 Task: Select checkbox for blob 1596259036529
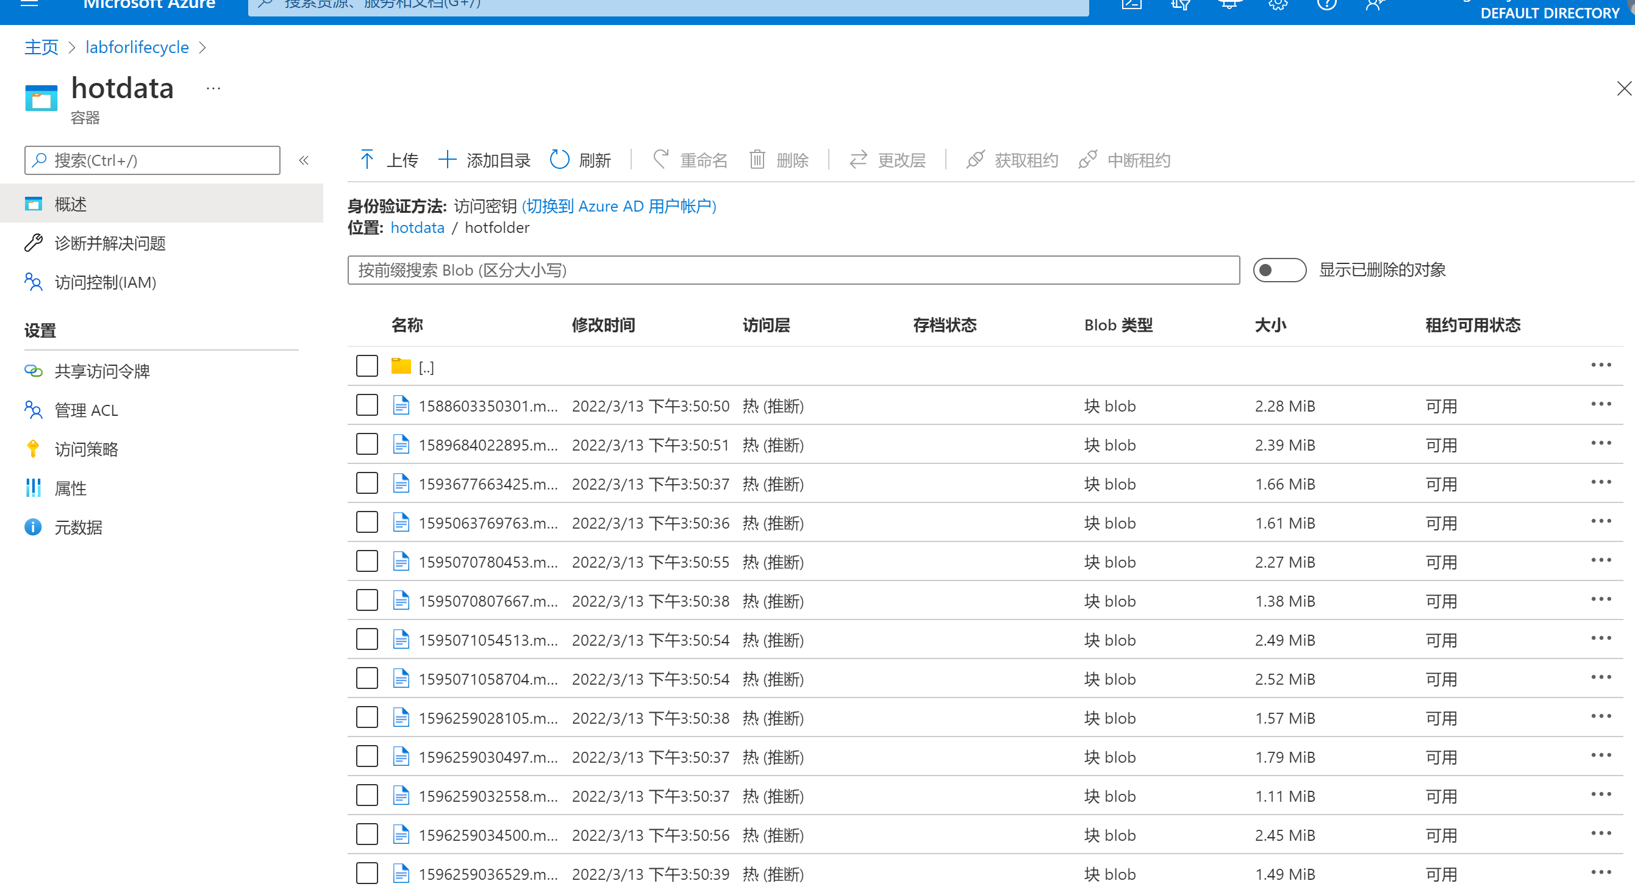367,873
